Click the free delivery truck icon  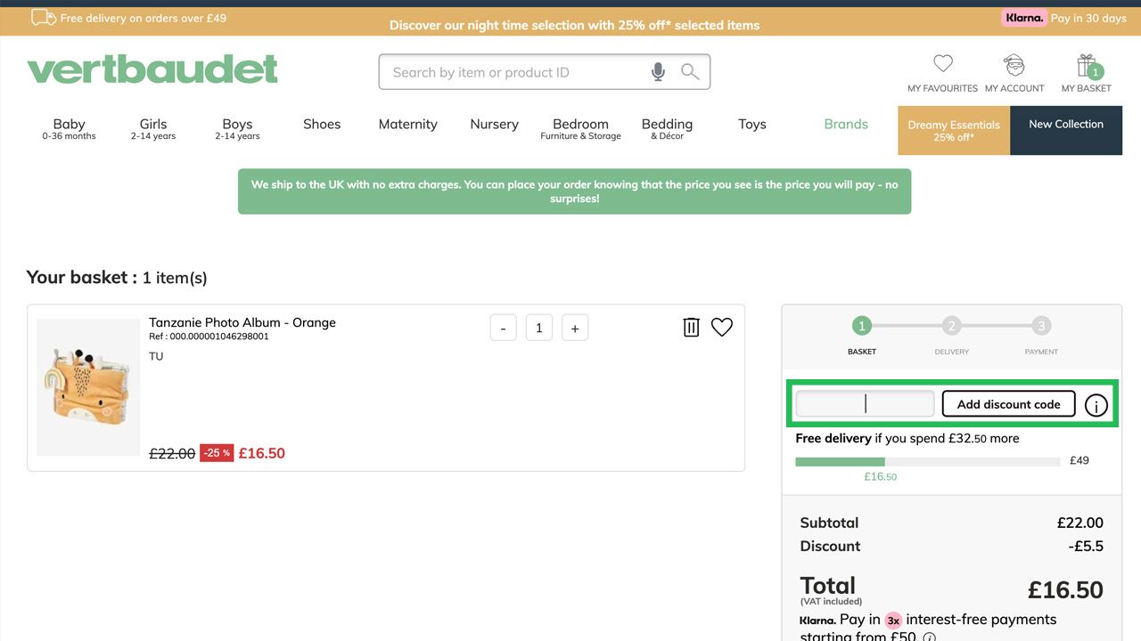(44, 18)
